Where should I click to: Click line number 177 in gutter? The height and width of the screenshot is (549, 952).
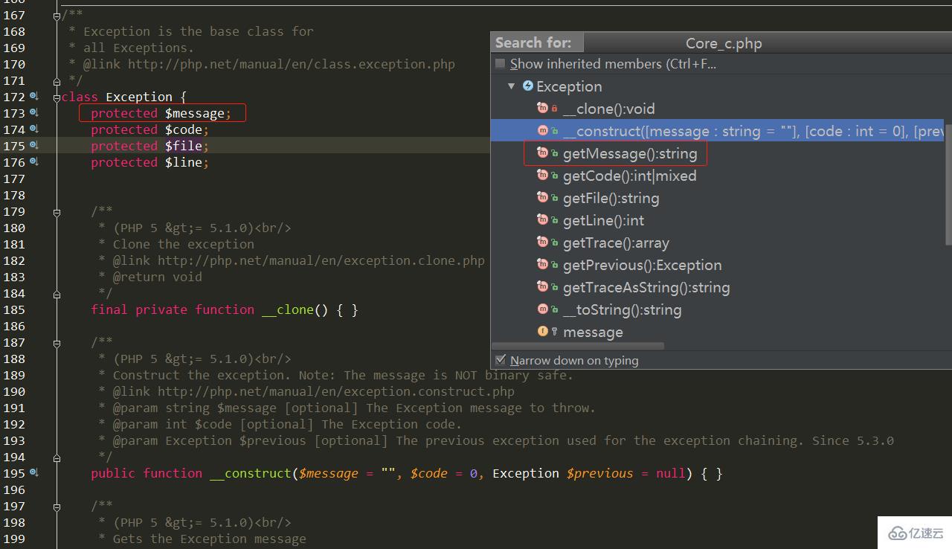pos(14,179)
